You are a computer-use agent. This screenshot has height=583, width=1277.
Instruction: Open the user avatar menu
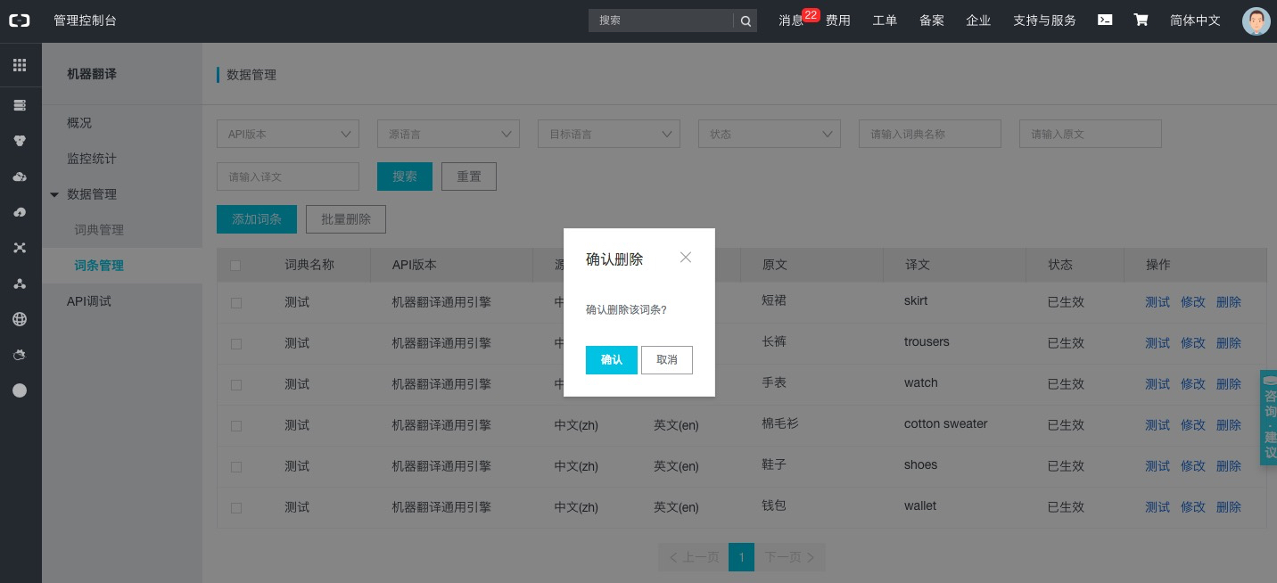1256,21
